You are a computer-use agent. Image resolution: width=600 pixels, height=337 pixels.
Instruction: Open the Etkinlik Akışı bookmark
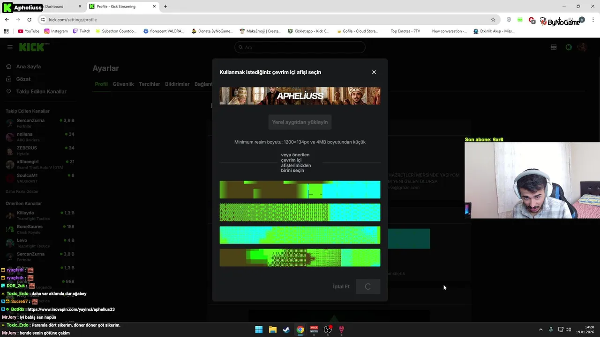[494, 31]
